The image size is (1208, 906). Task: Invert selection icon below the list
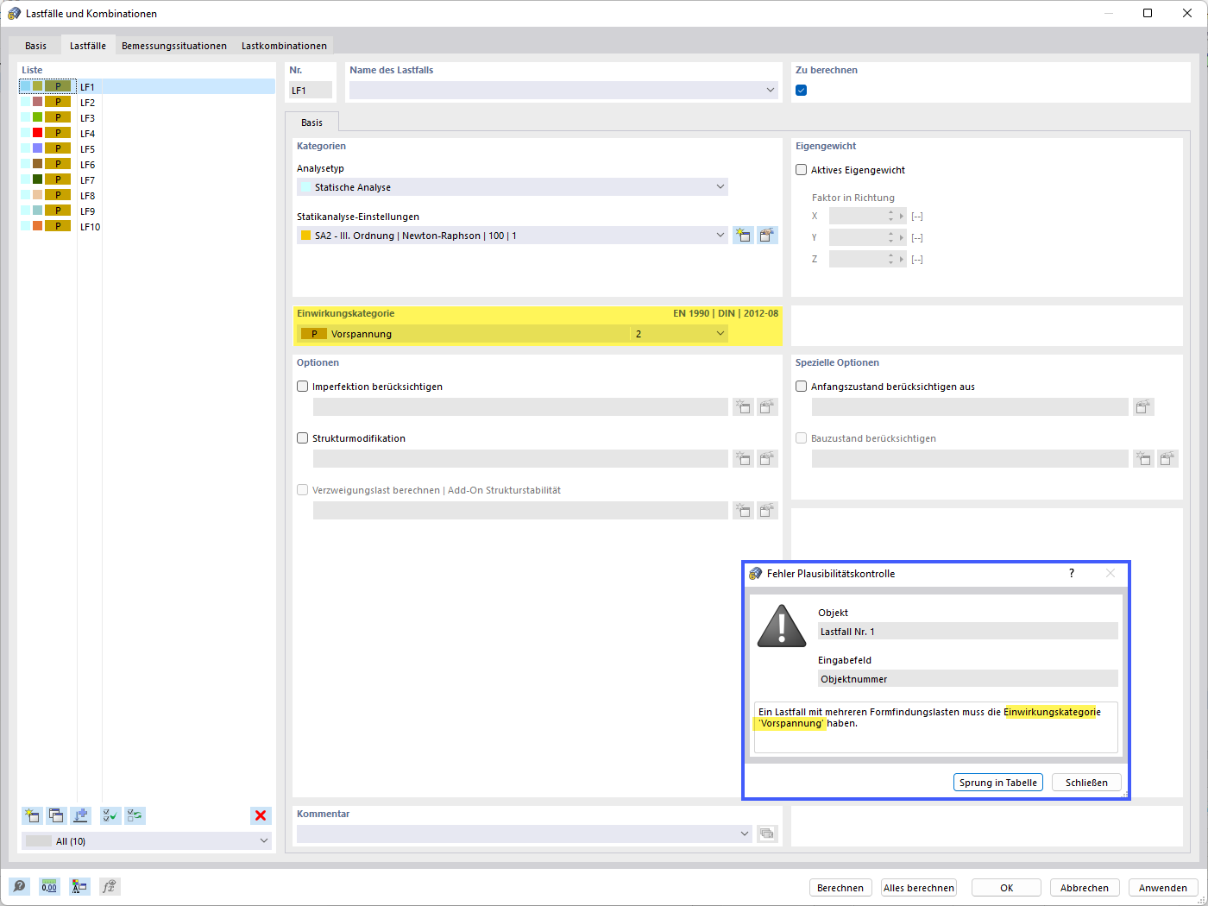(x=135, y=815)
